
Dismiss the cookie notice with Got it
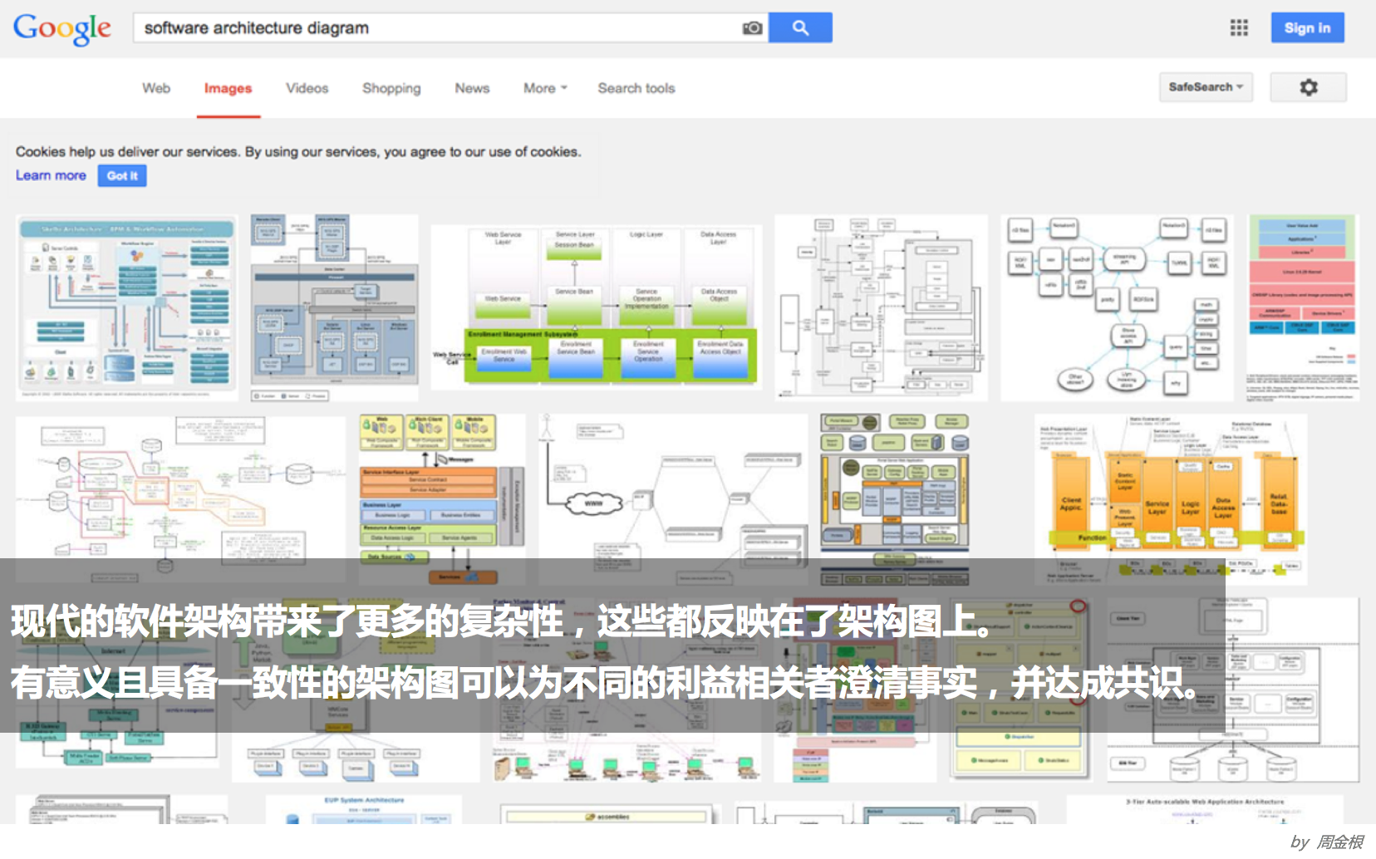[122, 175]
